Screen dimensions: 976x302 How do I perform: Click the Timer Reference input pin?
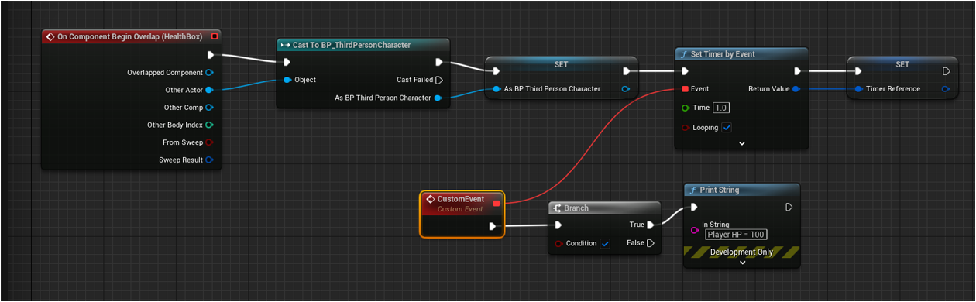point(858,89)
